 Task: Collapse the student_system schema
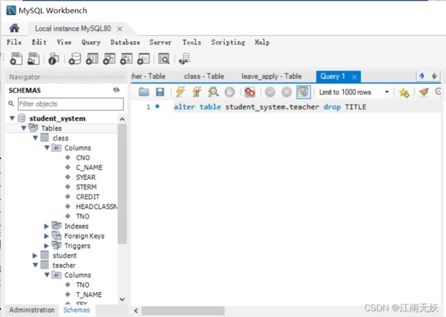pyautogui.click(x=12, y=118)
